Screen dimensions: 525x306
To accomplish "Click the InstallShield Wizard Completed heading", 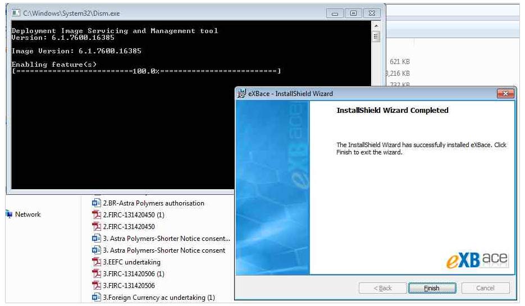I will click(x=392, y=110).
